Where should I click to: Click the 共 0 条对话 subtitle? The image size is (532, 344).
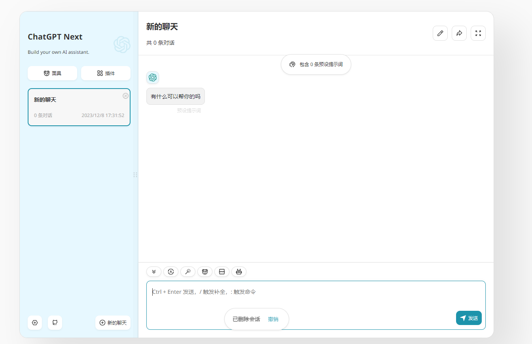coord(160,43)
